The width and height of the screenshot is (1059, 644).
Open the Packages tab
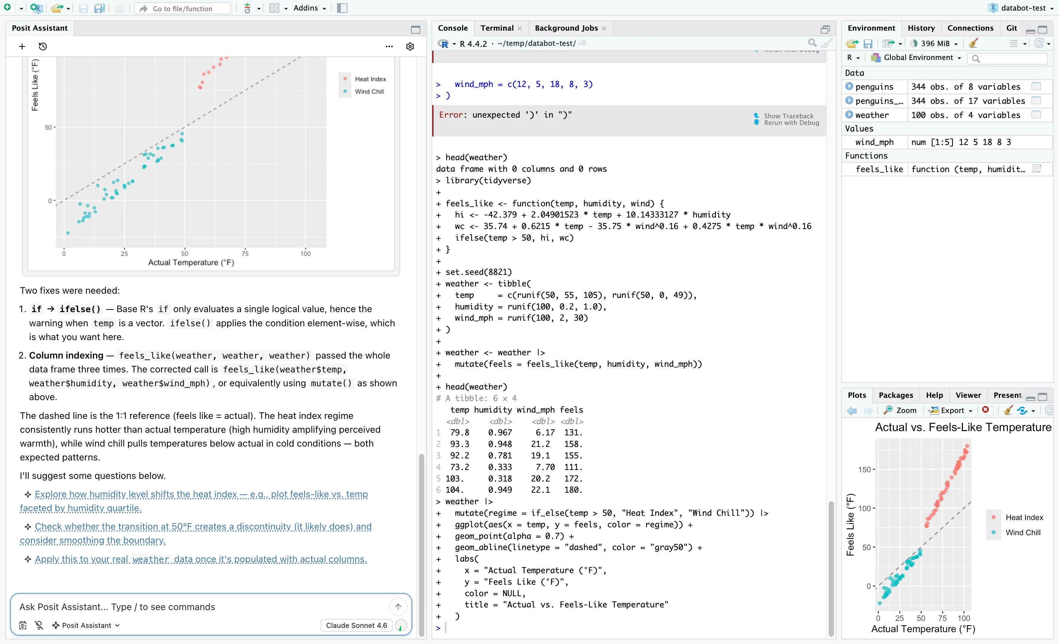tap(895, 395)
